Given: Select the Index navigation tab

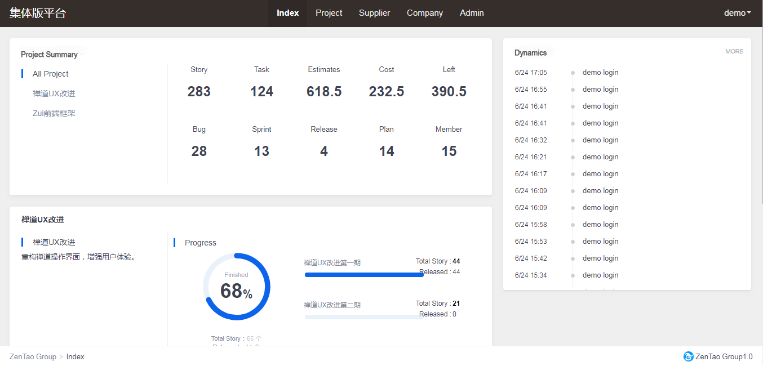Looking at the screenshot, I should pyautogui.click(x=287, y=13).
